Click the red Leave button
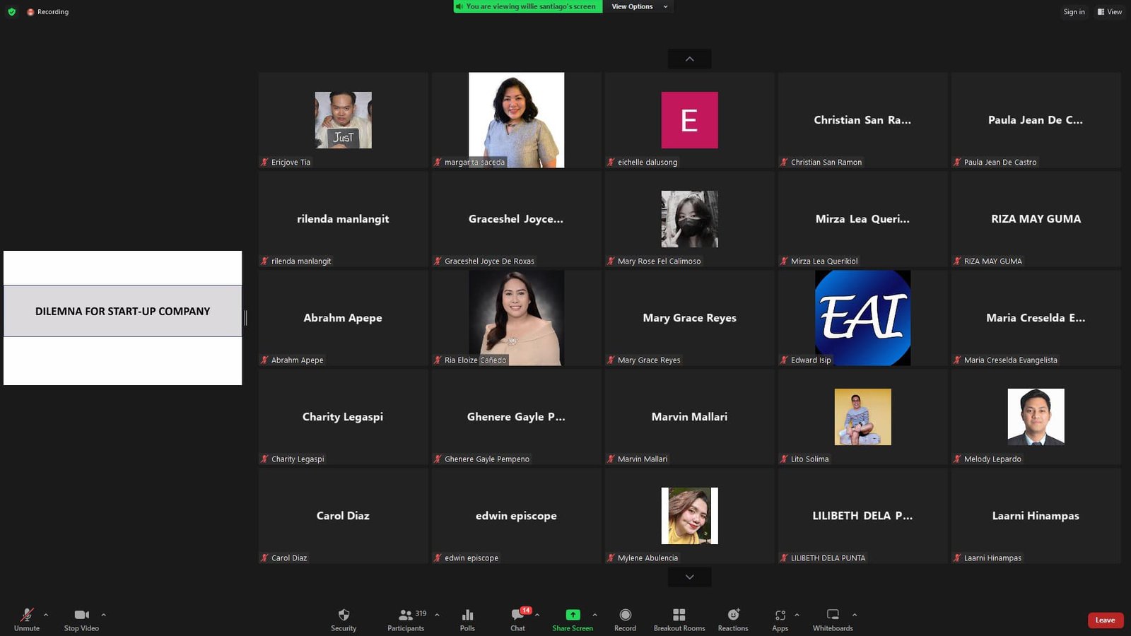Screen dimensions: 1131x636 [1105, 620]
